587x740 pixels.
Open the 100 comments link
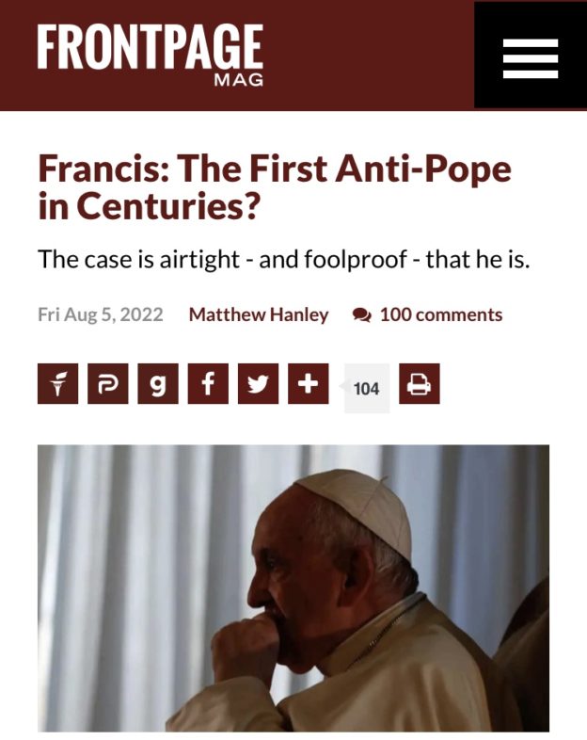(441, 314)
